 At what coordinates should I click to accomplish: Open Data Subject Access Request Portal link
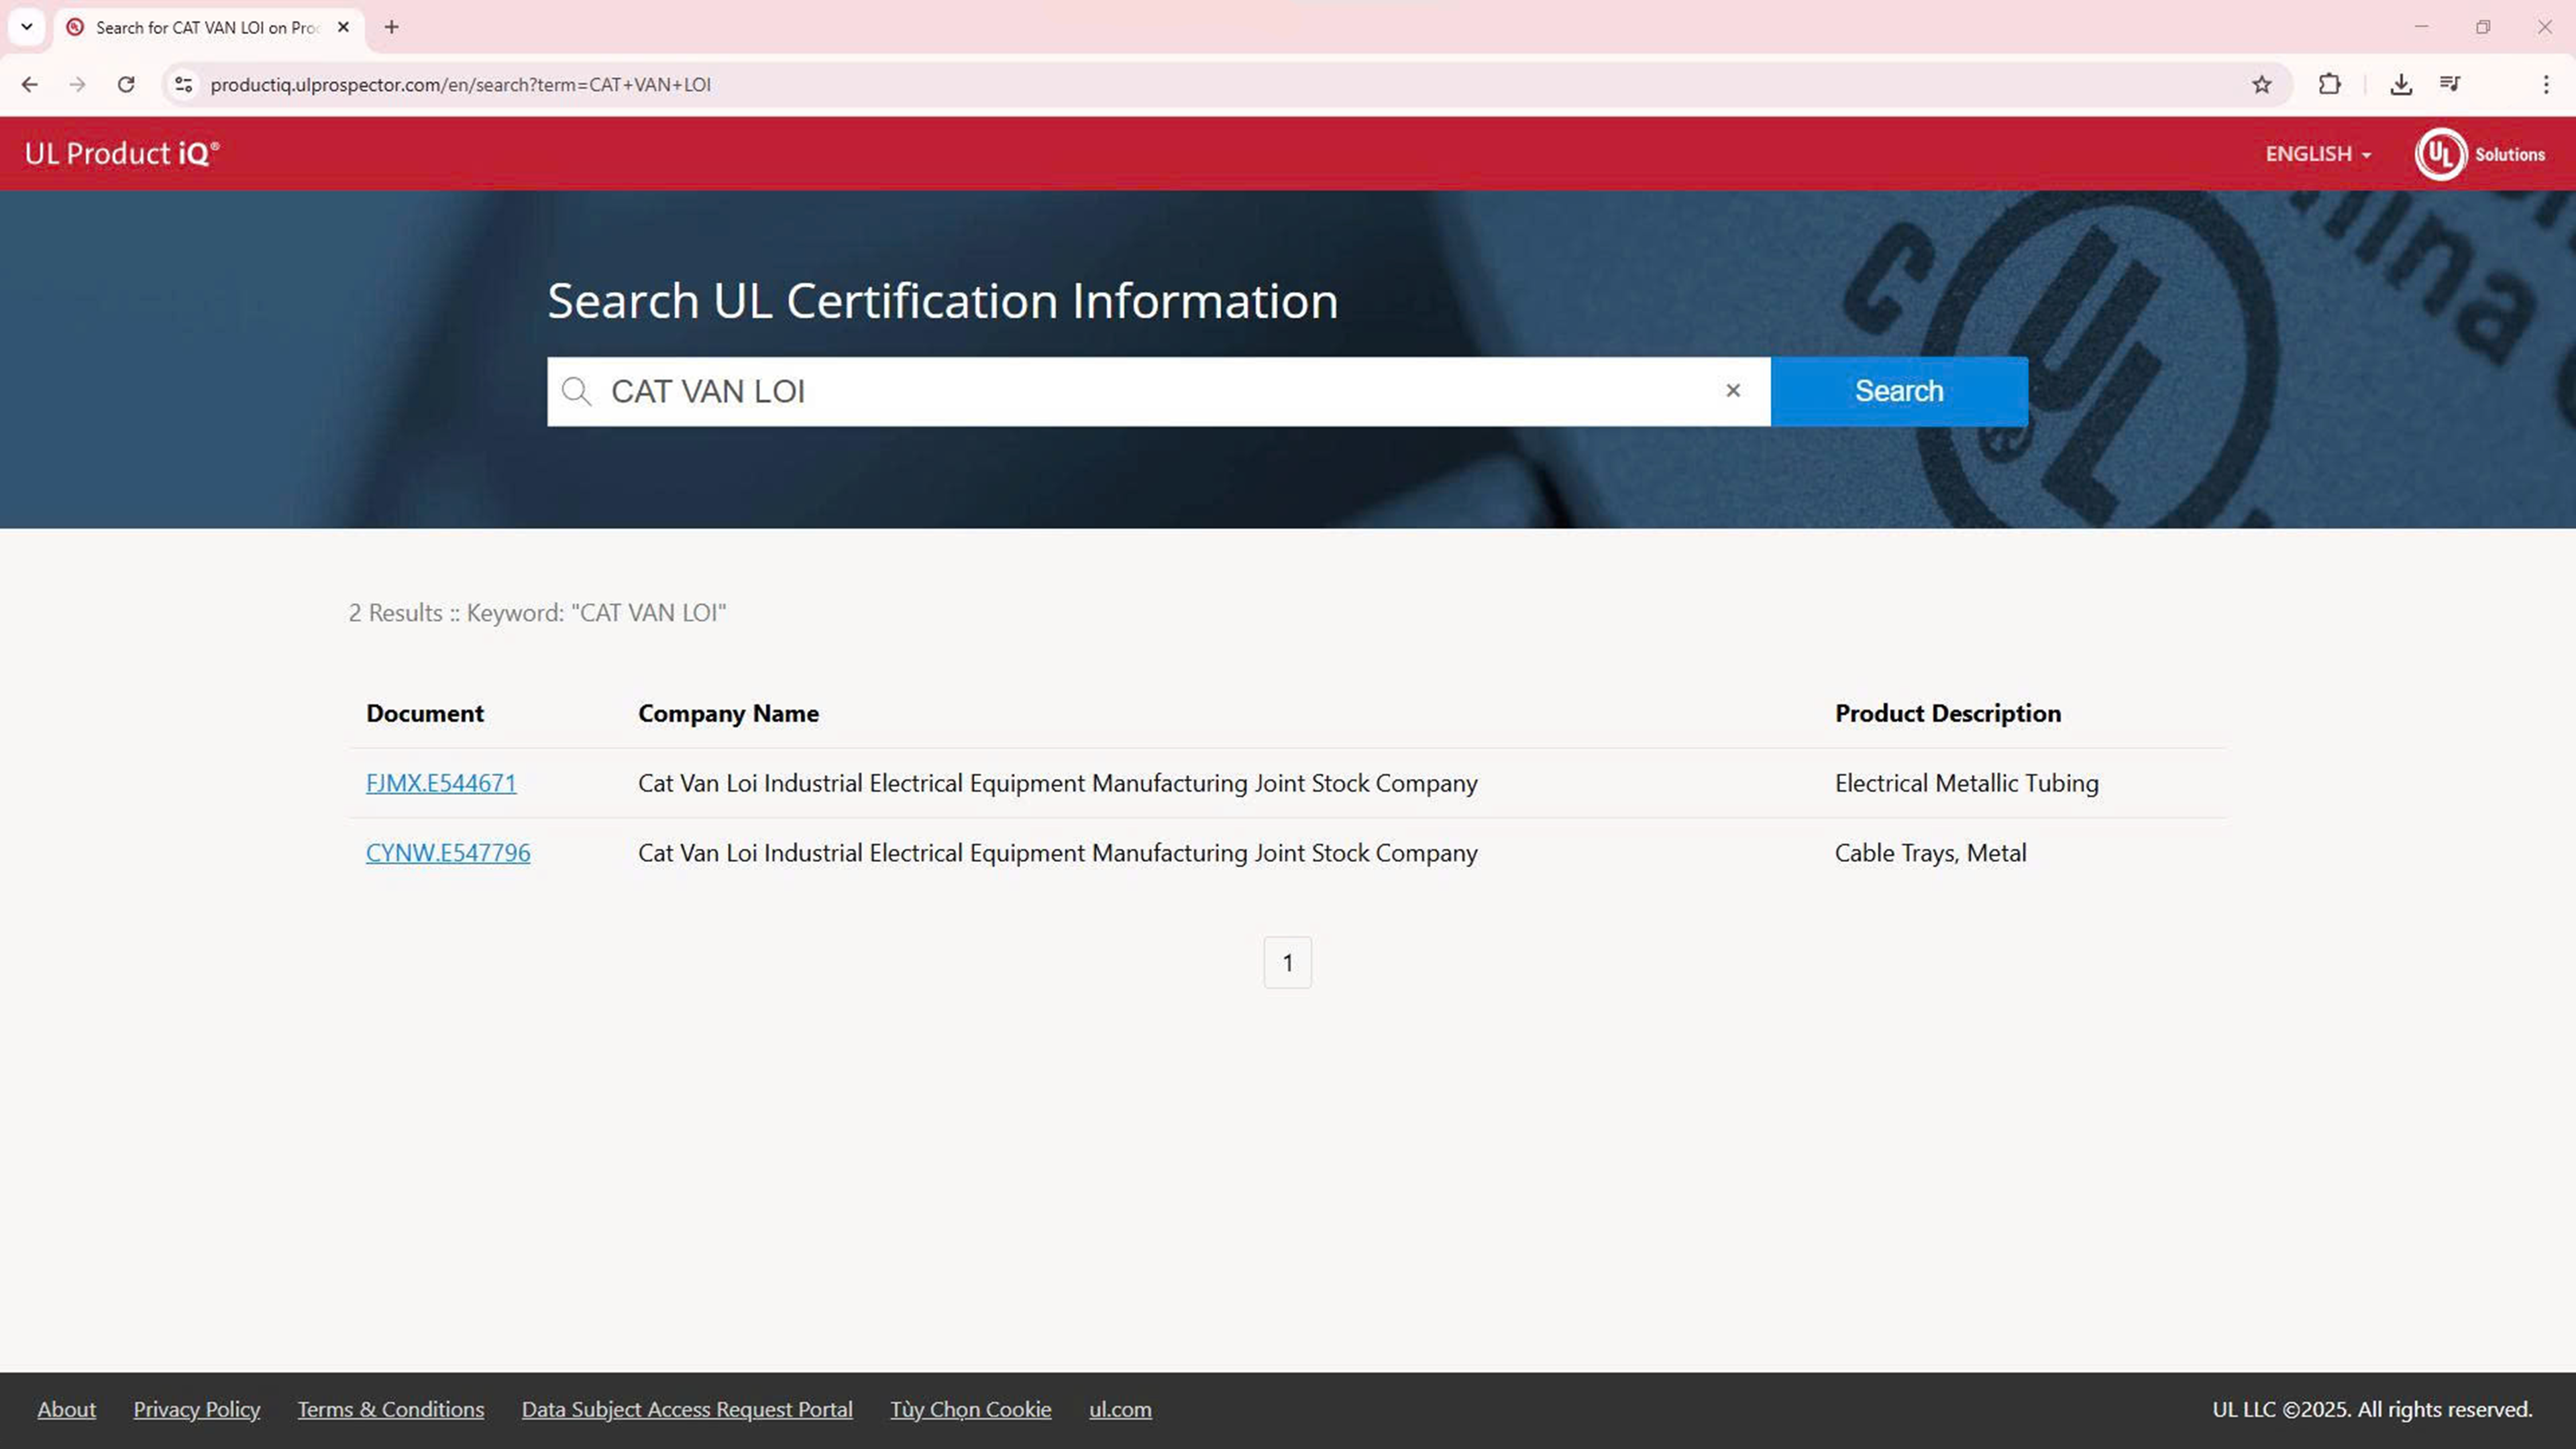(687, 1409)
